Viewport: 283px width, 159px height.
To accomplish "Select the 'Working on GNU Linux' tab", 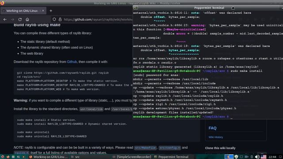I will pyautogui.click(x=23, y=11).
